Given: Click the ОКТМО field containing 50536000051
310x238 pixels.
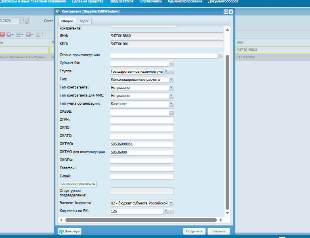Looking at the screenshot, I should pos(142,144).
